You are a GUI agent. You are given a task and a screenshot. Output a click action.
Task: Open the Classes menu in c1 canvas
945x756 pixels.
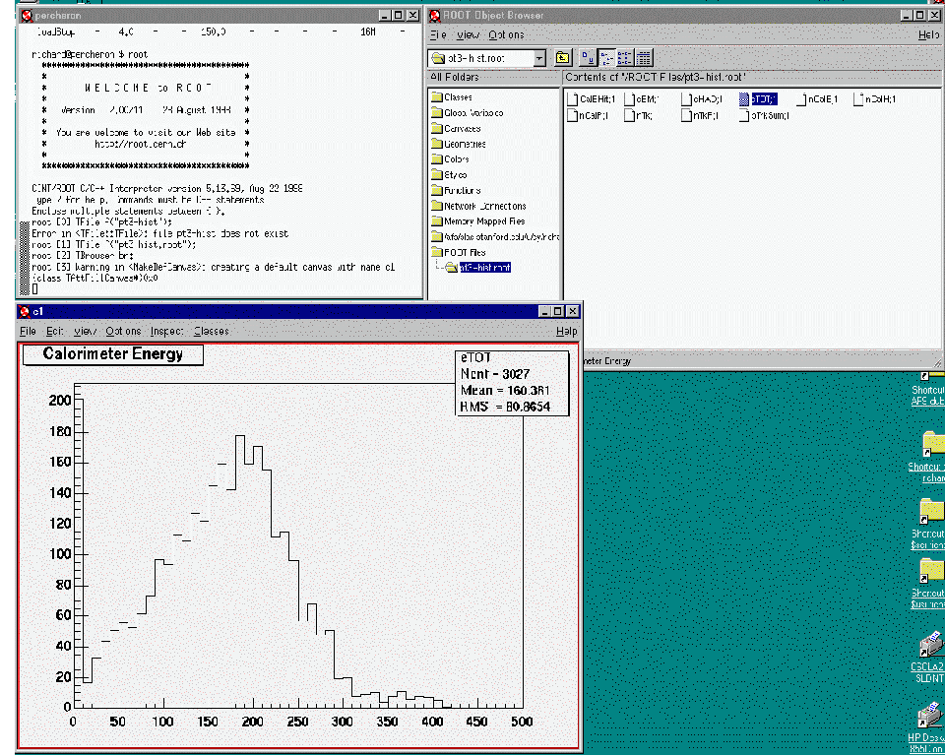point(211,332)
